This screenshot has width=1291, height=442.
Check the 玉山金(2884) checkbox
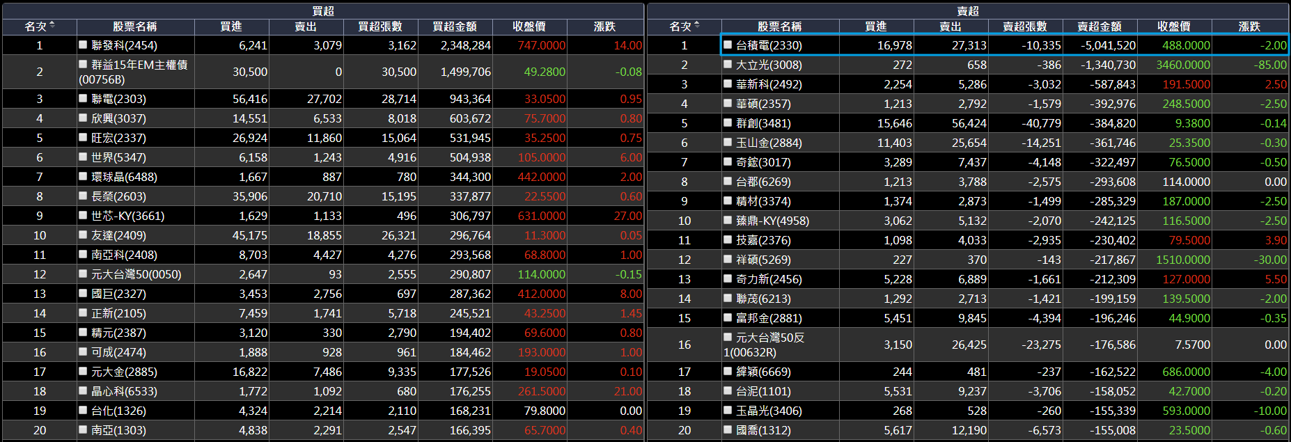pyautogui.click(x=728, y=142)
